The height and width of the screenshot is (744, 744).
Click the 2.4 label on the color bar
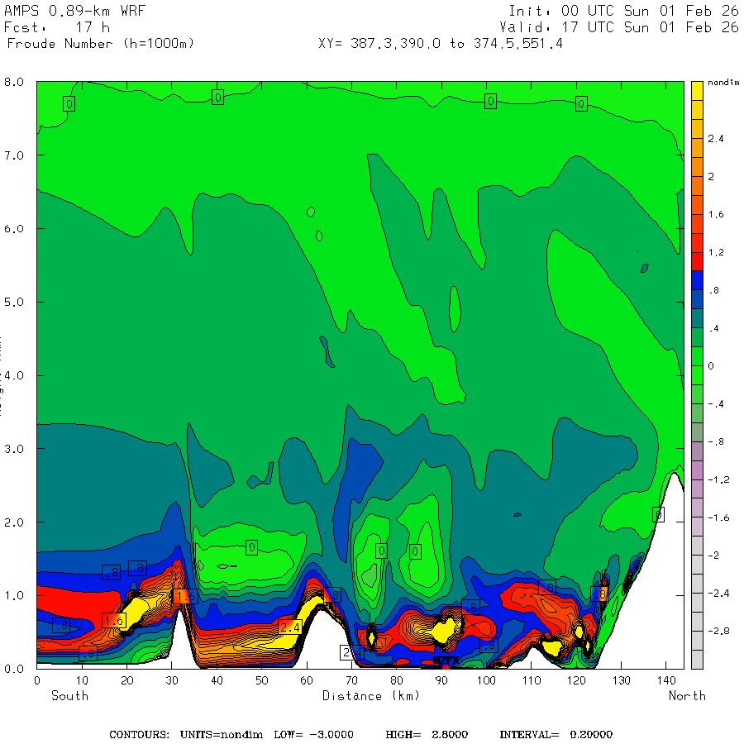click(716, 139)
